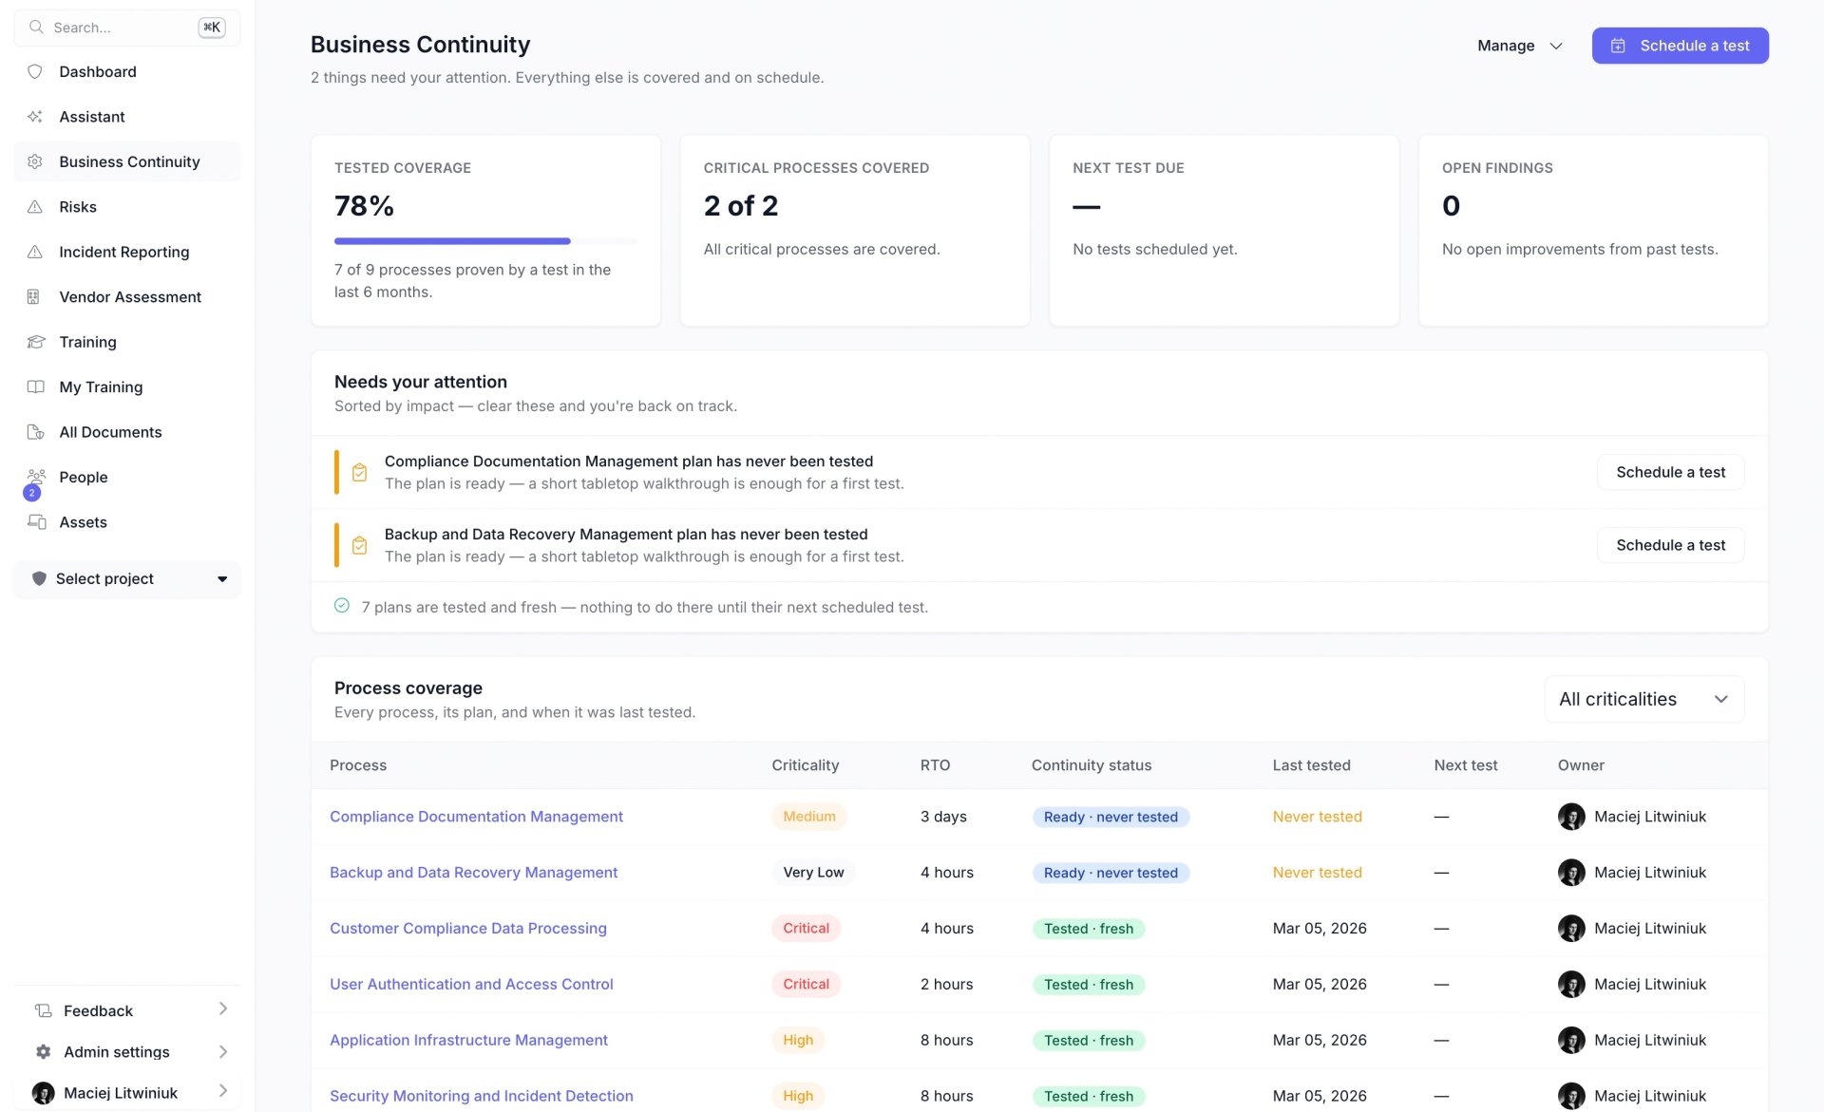Click the search input field

[127, 28]
